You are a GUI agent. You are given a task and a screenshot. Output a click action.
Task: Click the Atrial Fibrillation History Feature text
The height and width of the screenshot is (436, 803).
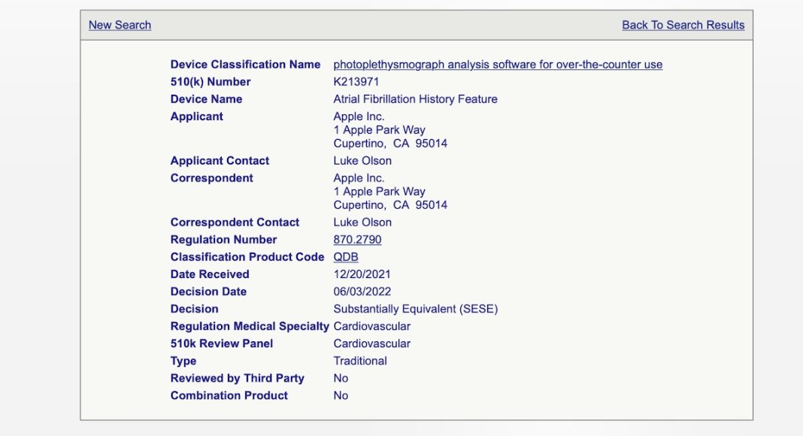[x=415, y=99]
